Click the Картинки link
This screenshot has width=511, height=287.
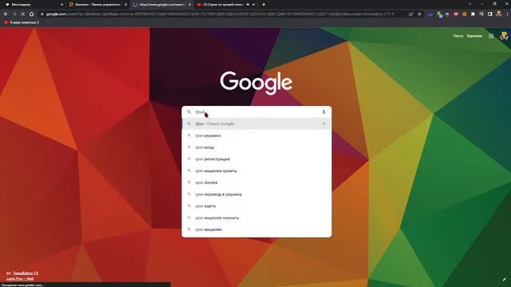click(474, 36)
